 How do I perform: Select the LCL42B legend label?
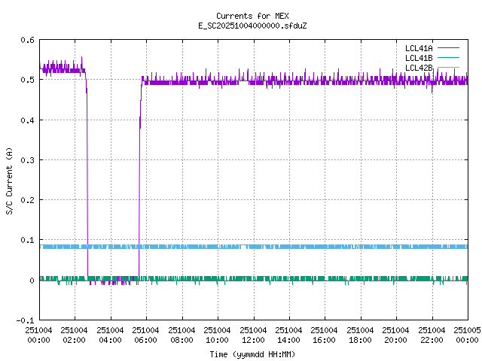(419, 68)
